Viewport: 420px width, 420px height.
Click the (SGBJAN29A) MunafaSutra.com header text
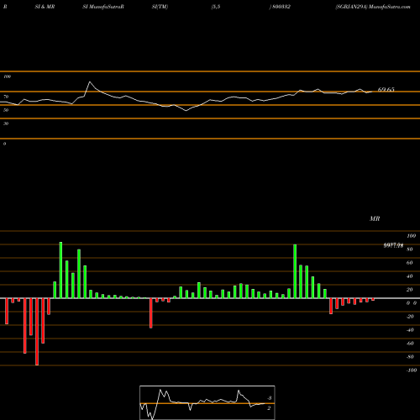(x=373, y=7)
